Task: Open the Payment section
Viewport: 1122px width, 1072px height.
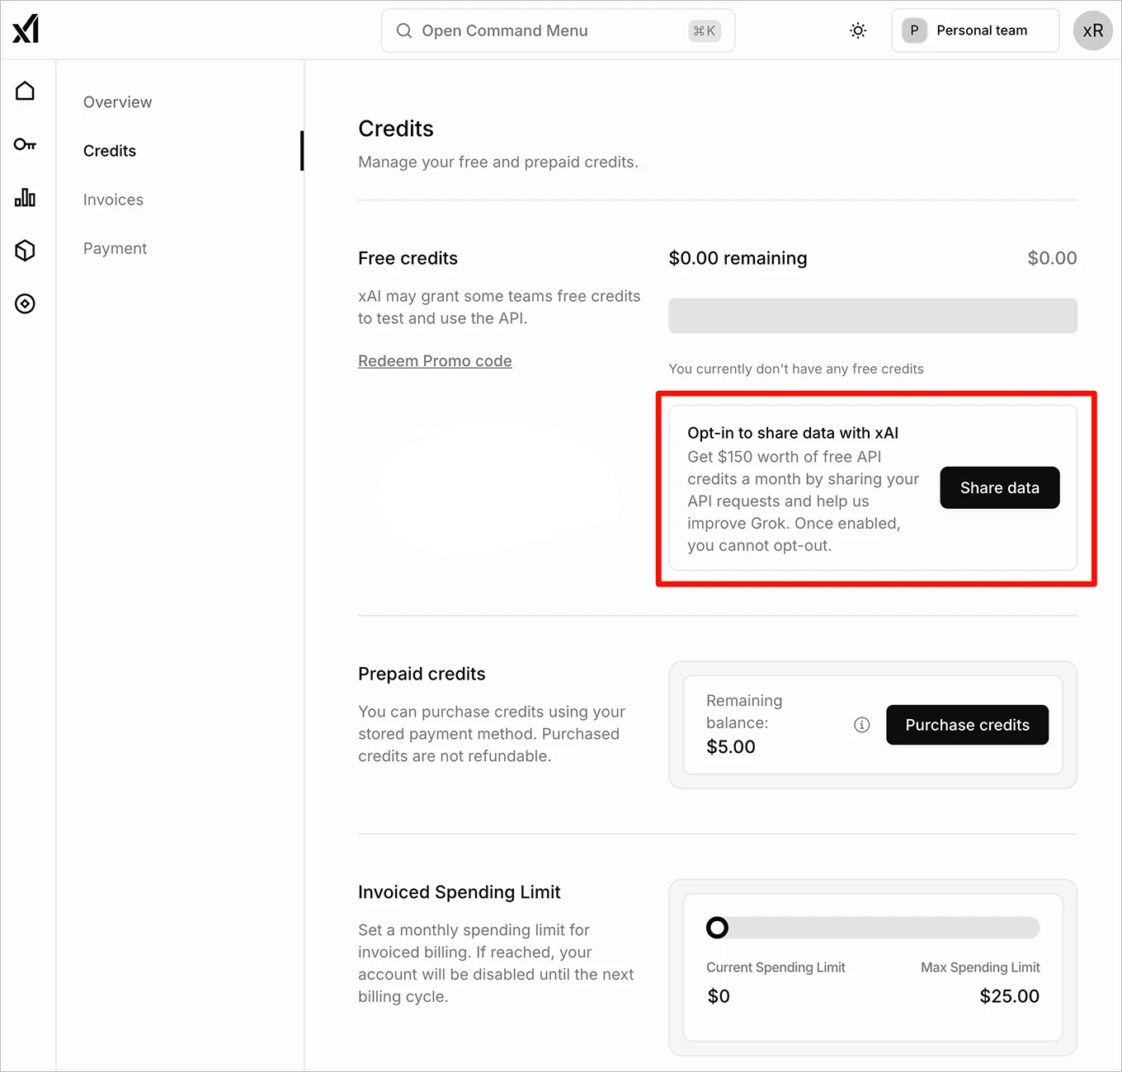Action: click(x=115, y=248)
